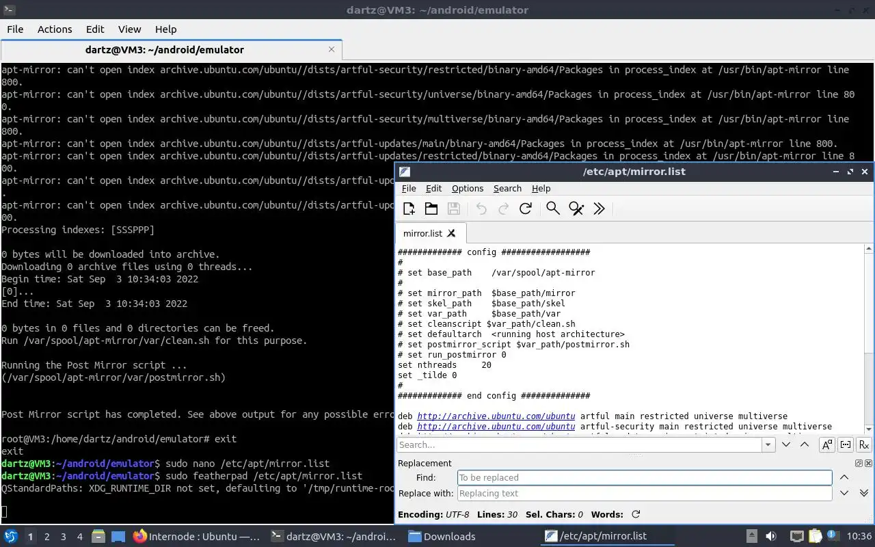Open terminal Help menu
The height and width of the screenshot is (547, 875).
[x=165, y=29]
